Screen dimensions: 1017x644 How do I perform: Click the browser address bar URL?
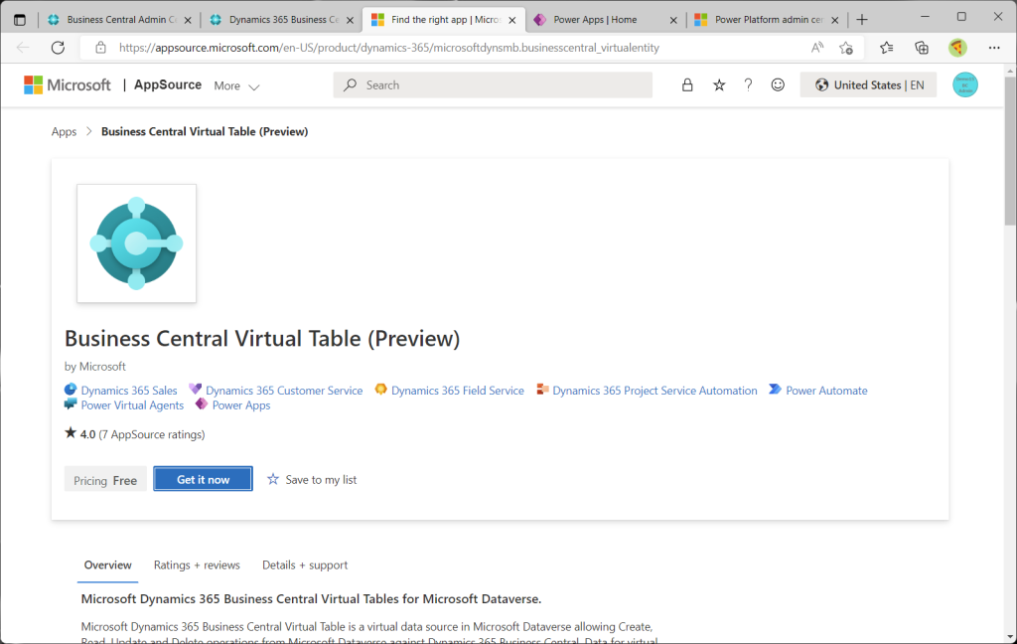(x=389, y=48)
